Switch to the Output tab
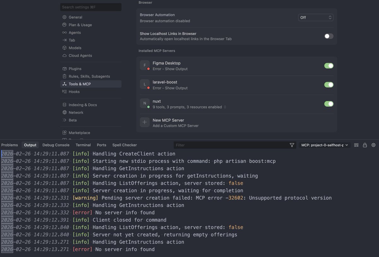379x257 pixels. pyautogui.click(x=30, y=145)
